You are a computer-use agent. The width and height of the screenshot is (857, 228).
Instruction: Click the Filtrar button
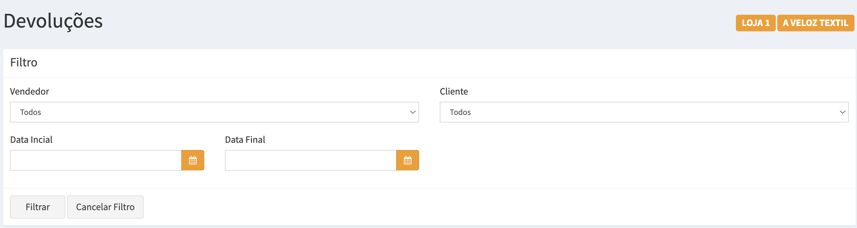coord(38,207)
